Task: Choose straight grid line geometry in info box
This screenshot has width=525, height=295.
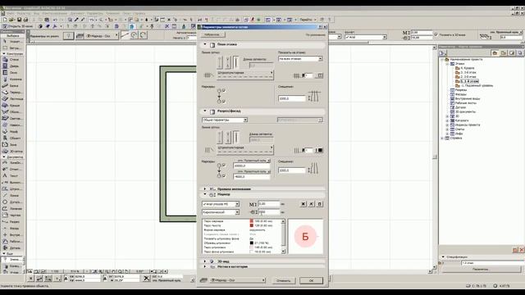Action: pos(125,35)
